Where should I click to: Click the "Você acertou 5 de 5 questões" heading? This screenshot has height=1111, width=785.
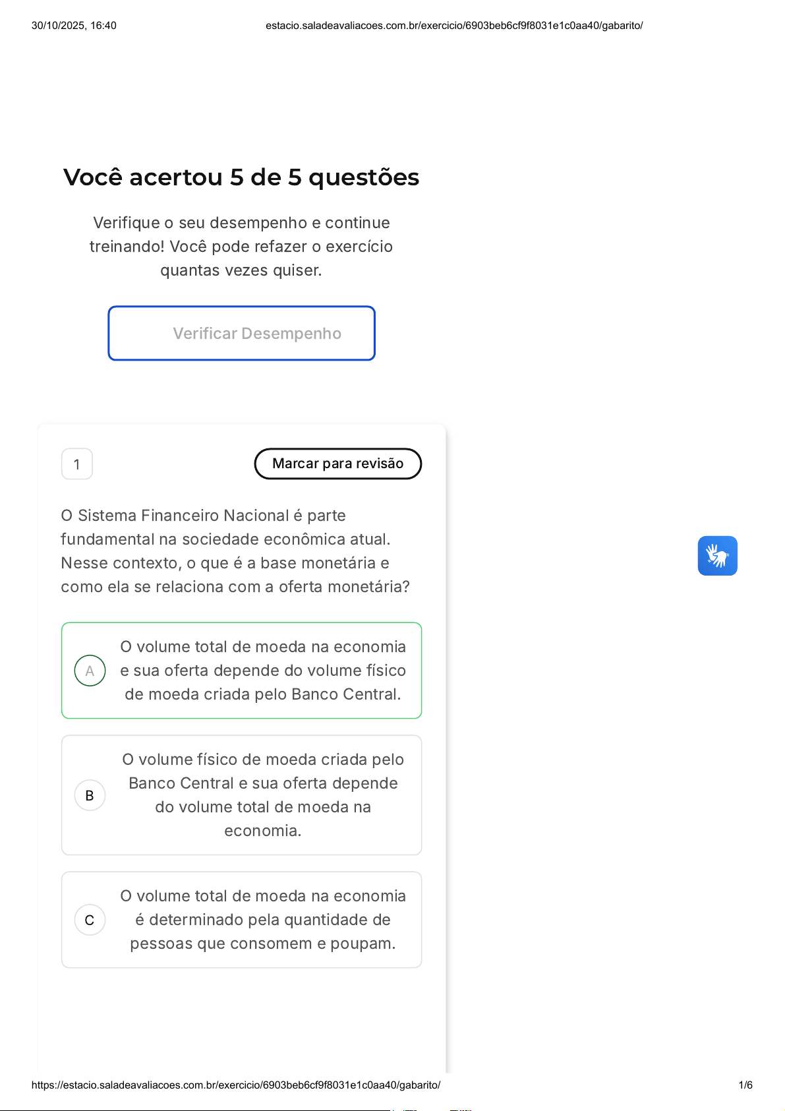tap(241, 177)
